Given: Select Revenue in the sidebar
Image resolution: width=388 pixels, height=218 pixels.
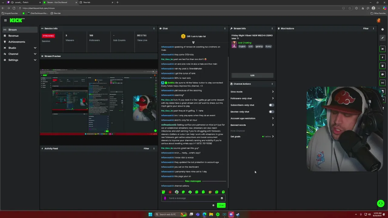Looking at the screenshot, I should tap(20, 36).
